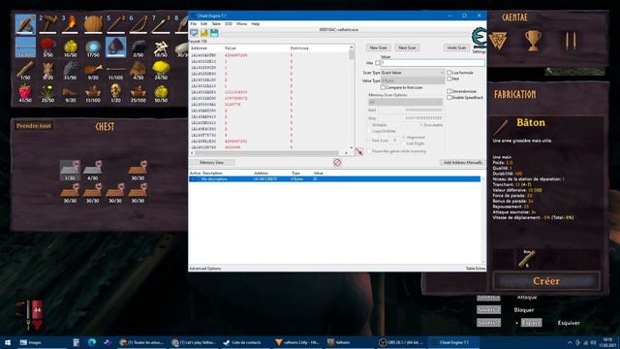Select the highlighted No description address row
This screenshot has height=349, width=620.
[334, 179]
